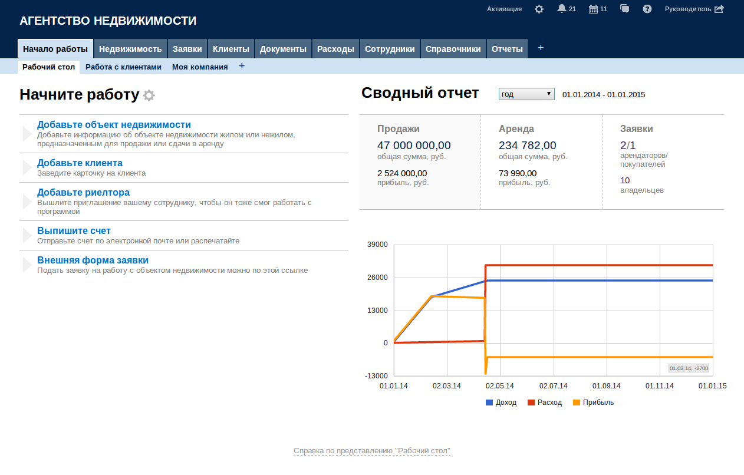Viewport: 744px width, 475px height.
Task: Open calendar icon showing 11 events
Action: (x=593, y=9)
